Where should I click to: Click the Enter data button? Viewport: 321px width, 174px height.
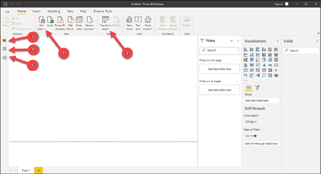(x=79, y=24)
